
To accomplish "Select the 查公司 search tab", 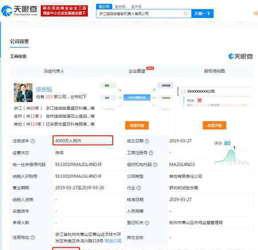I will (104, 6).
